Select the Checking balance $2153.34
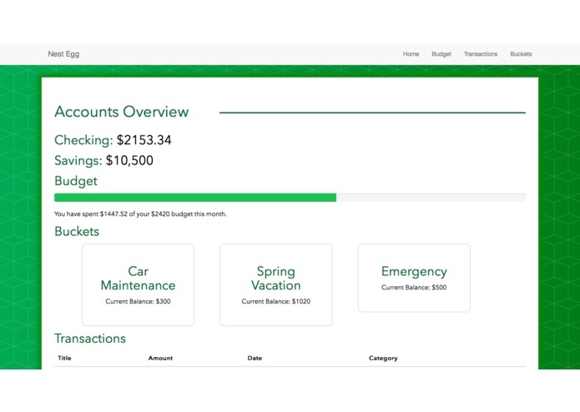The height and width of the screenshot is (412, 580). (144, 140)
